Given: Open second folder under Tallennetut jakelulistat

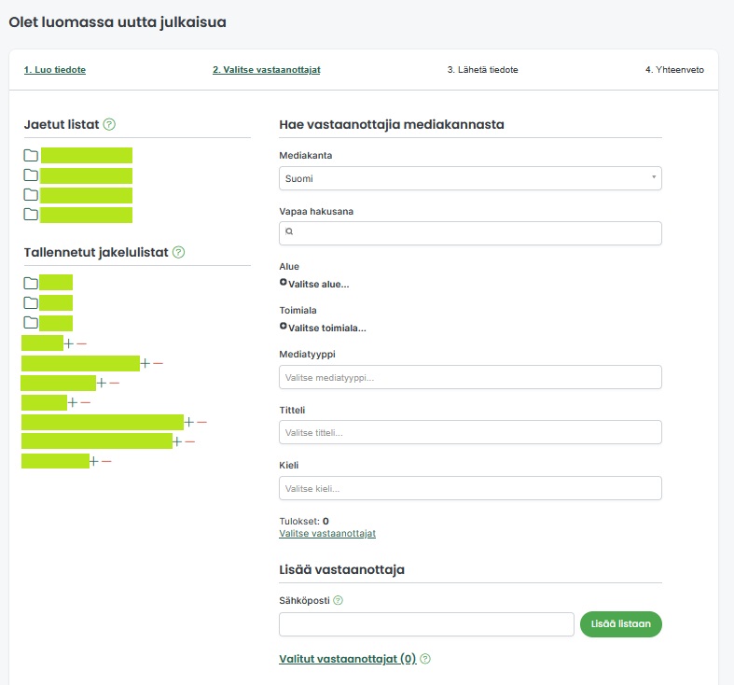Looking at the screenshot, I should pyautogui.click(x=31, y=302).
